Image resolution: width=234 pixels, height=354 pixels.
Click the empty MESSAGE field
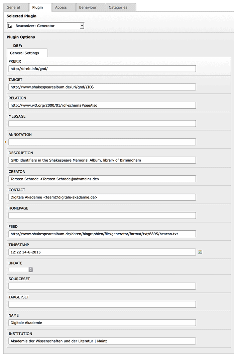coord(102,123)
